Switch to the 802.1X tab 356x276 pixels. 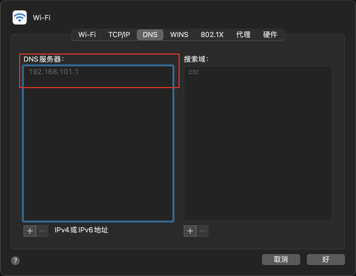[x=212, y=35]
